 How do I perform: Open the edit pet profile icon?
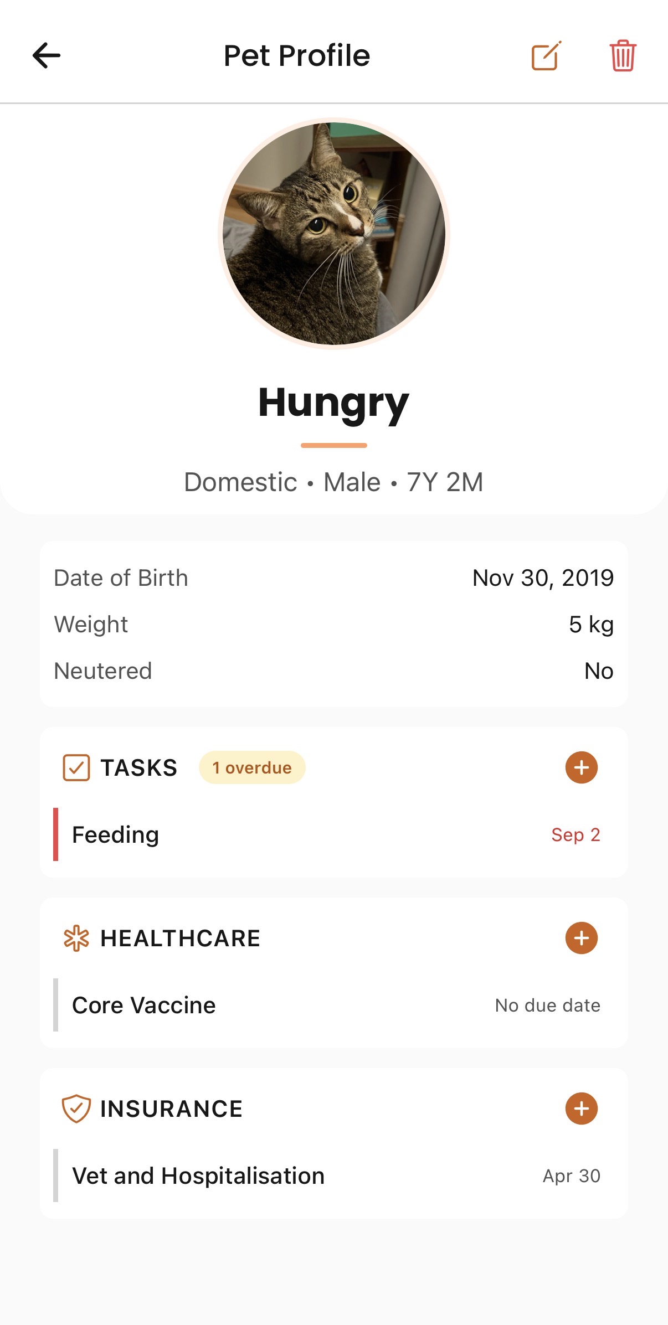tap(546, 56)
